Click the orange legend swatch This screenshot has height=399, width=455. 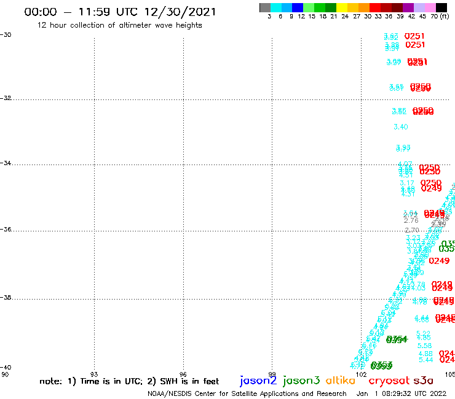pyautogui.click(x=364, y=7)
